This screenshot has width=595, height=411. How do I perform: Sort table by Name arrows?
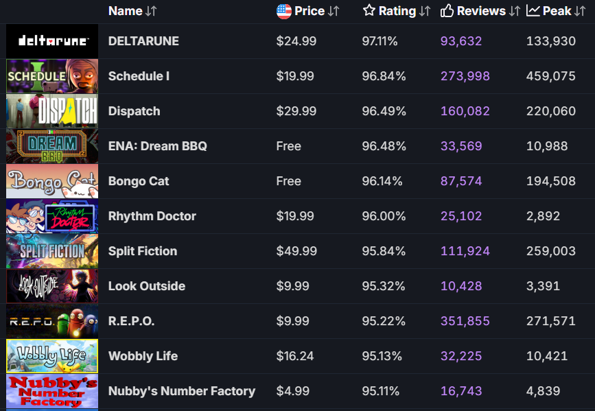[x=152, y=11]
